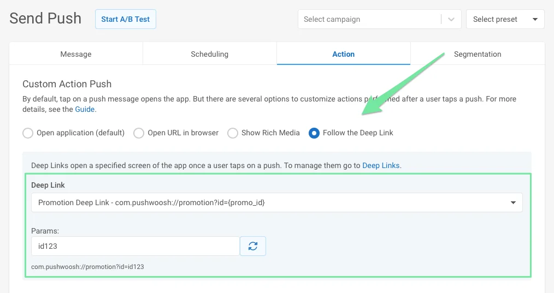Click the refresh params icon button
This screenshot has height=293, width=554.
[x=253, y=246]
